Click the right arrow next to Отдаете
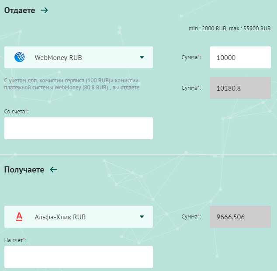Screen dimensions: 277x271 [x=44, y=10]
